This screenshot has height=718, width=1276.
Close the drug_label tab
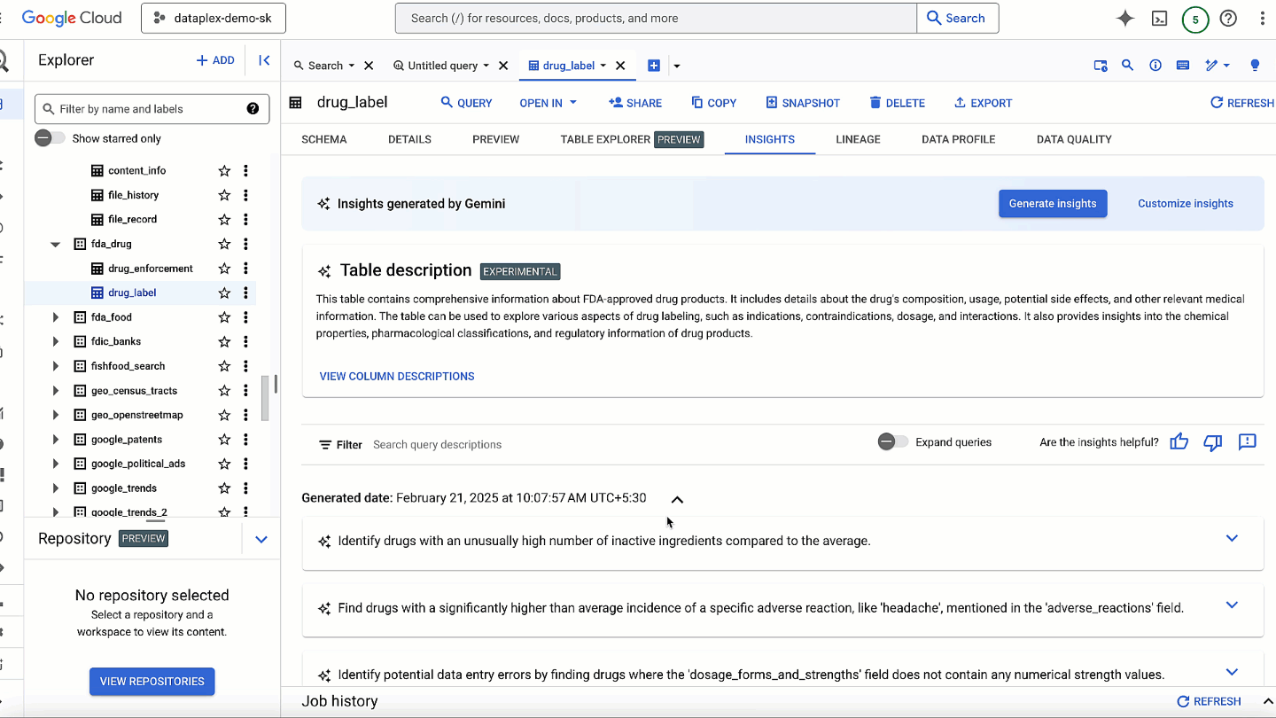pos(620,66)
